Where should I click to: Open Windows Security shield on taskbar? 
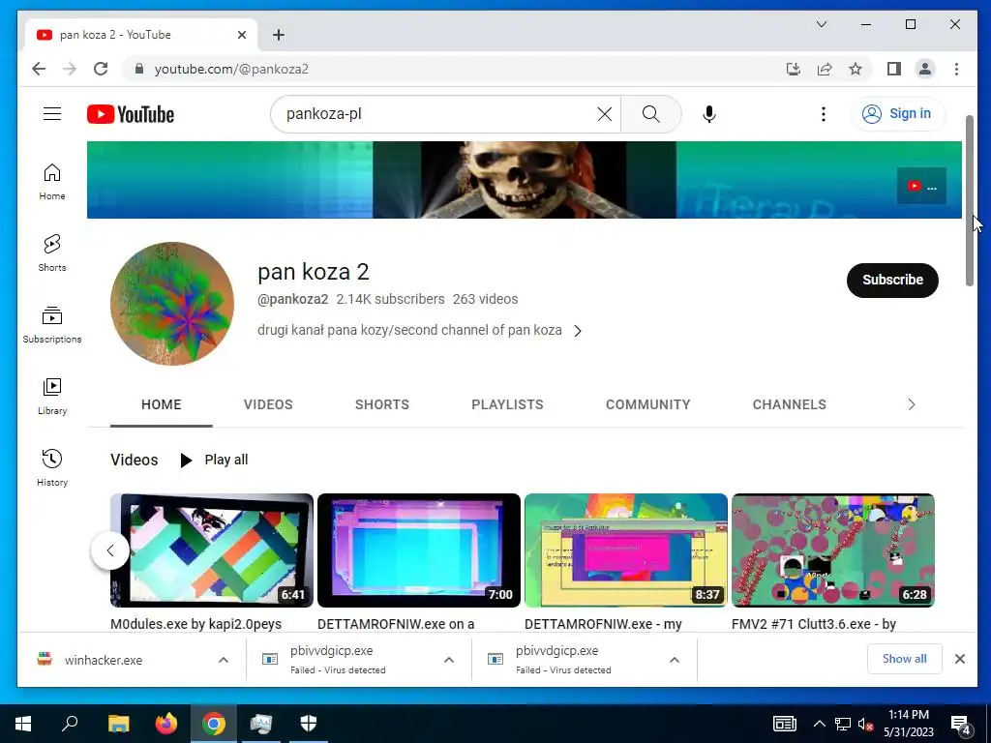[x=309, y=724]
